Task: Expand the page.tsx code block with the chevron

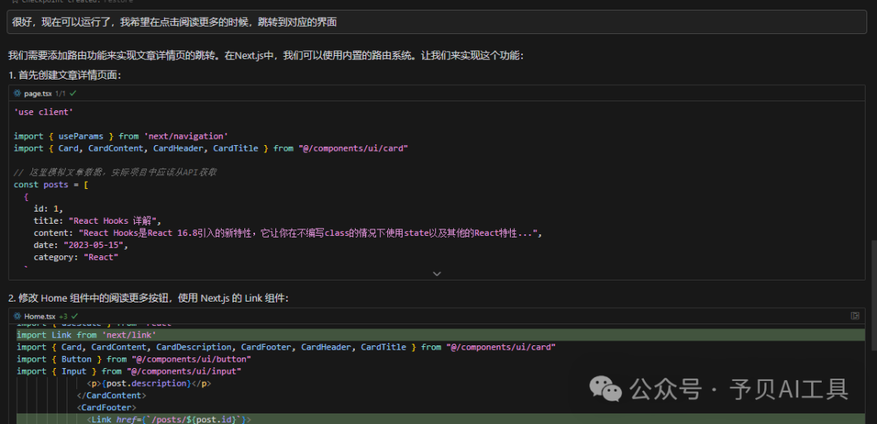Action: click(x=437, y=274)
